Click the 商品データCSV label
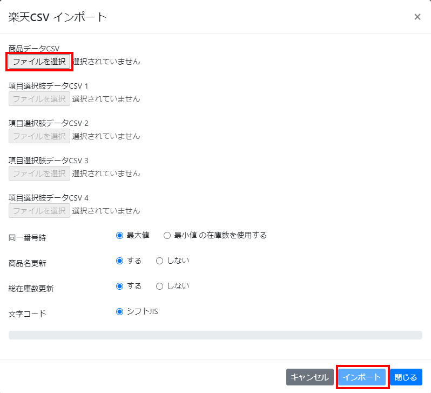This screenshot has height=393, width=431. coord(34,49)
